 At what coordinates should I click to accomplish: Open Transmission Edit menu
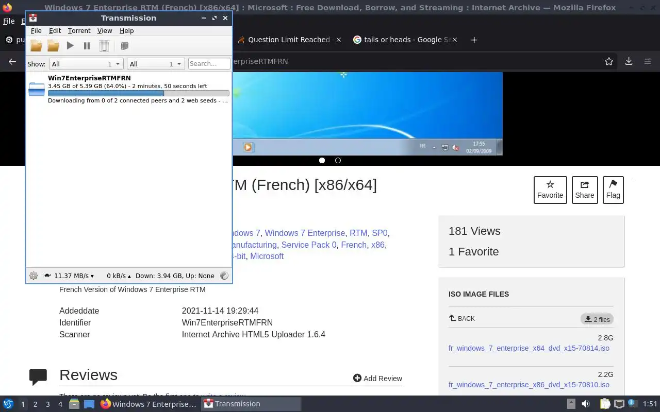coord(55,31)
